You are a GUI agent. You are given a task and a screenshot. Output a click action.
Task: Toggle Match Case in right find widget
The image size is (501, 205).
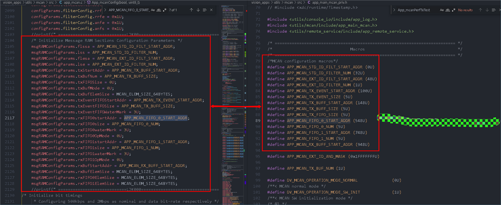[x=442, y=10]
